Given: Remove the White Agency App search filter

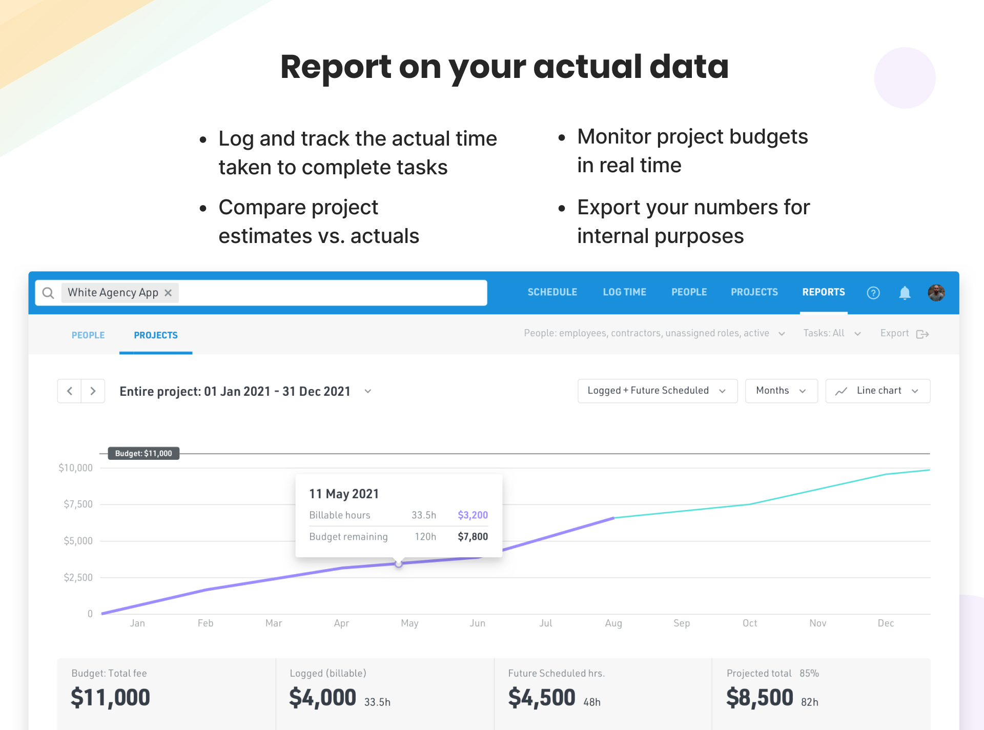Looking at the screenshot, I should tap(168, 293).
